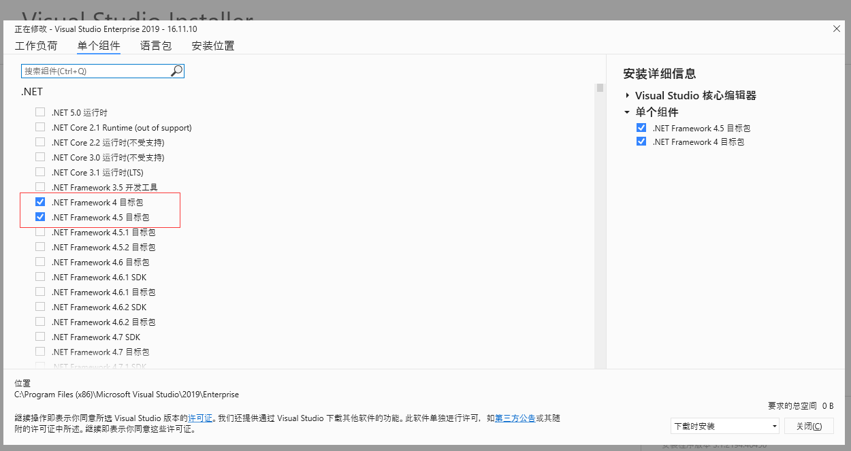Click the 安装详细信息 heading
Viewport: 851px width, 451px height.
(x=660, y=74)
